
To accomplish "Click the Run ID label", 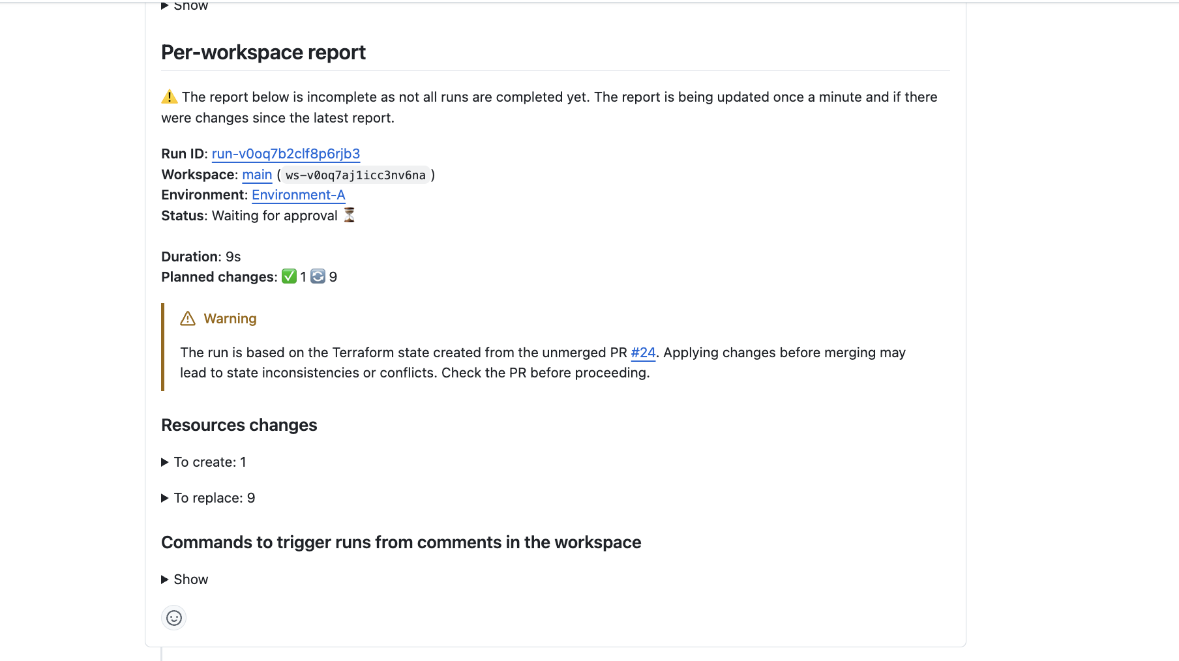I will coord(185,154).
